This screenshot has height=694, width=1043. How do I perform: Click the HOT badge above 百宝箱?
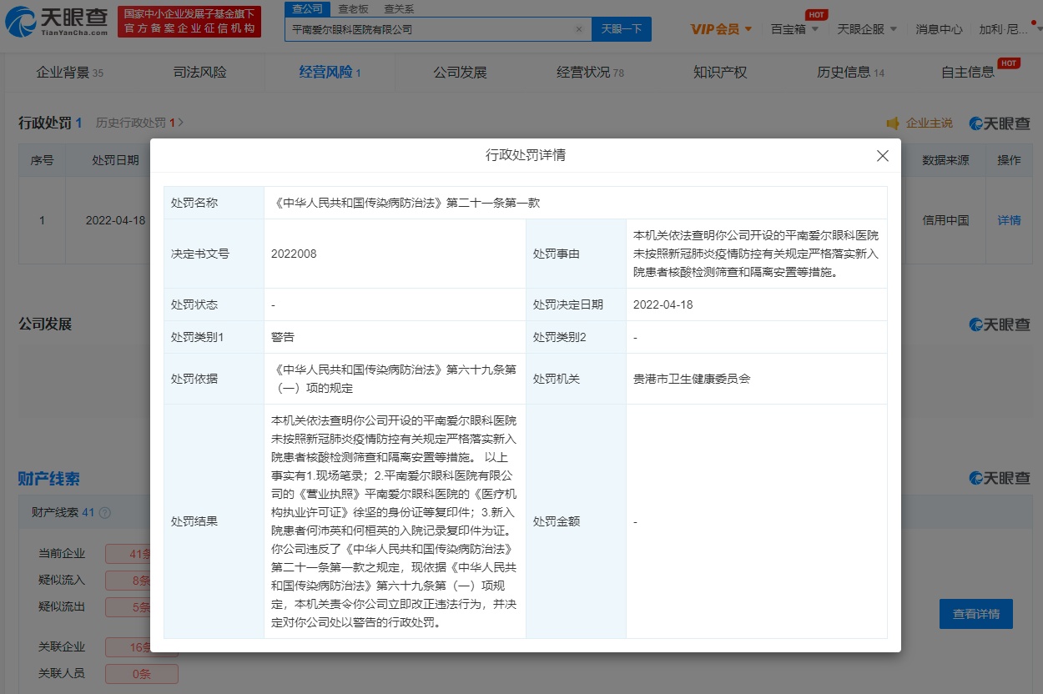pyautogui.click(x=816, y=15)
